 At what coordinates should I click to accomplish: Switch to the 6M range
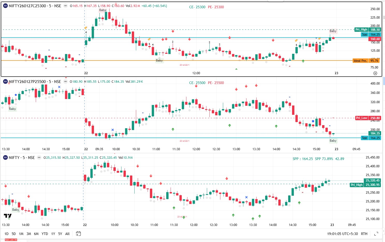37,233
